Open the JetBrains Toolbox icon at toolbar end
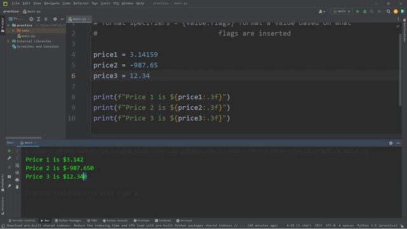Viewport: 407px width, 229px height. [403, 11]
